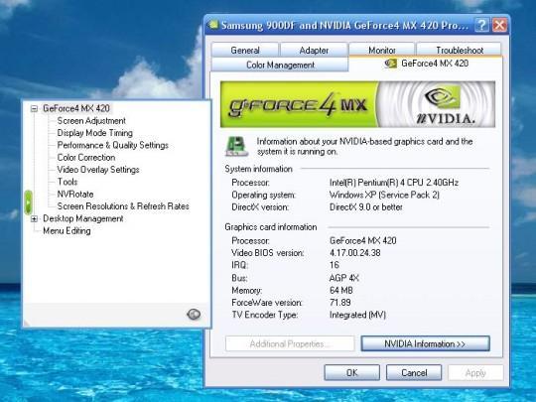Click the Intel(R) Pentium(R) 4 CPU 2.40GHz value

[394, 183]
